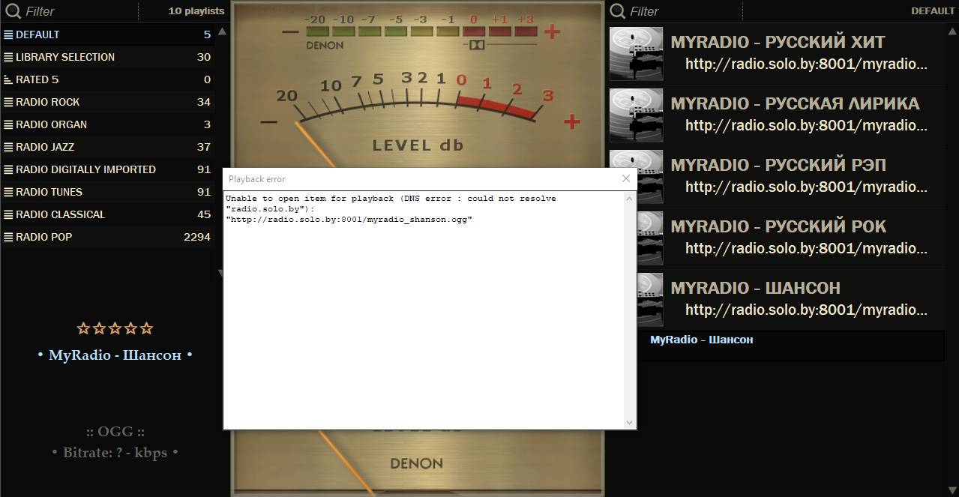Click the error text "Unable to open item for playback"
The image size is (959, 497).
(310, 199)
